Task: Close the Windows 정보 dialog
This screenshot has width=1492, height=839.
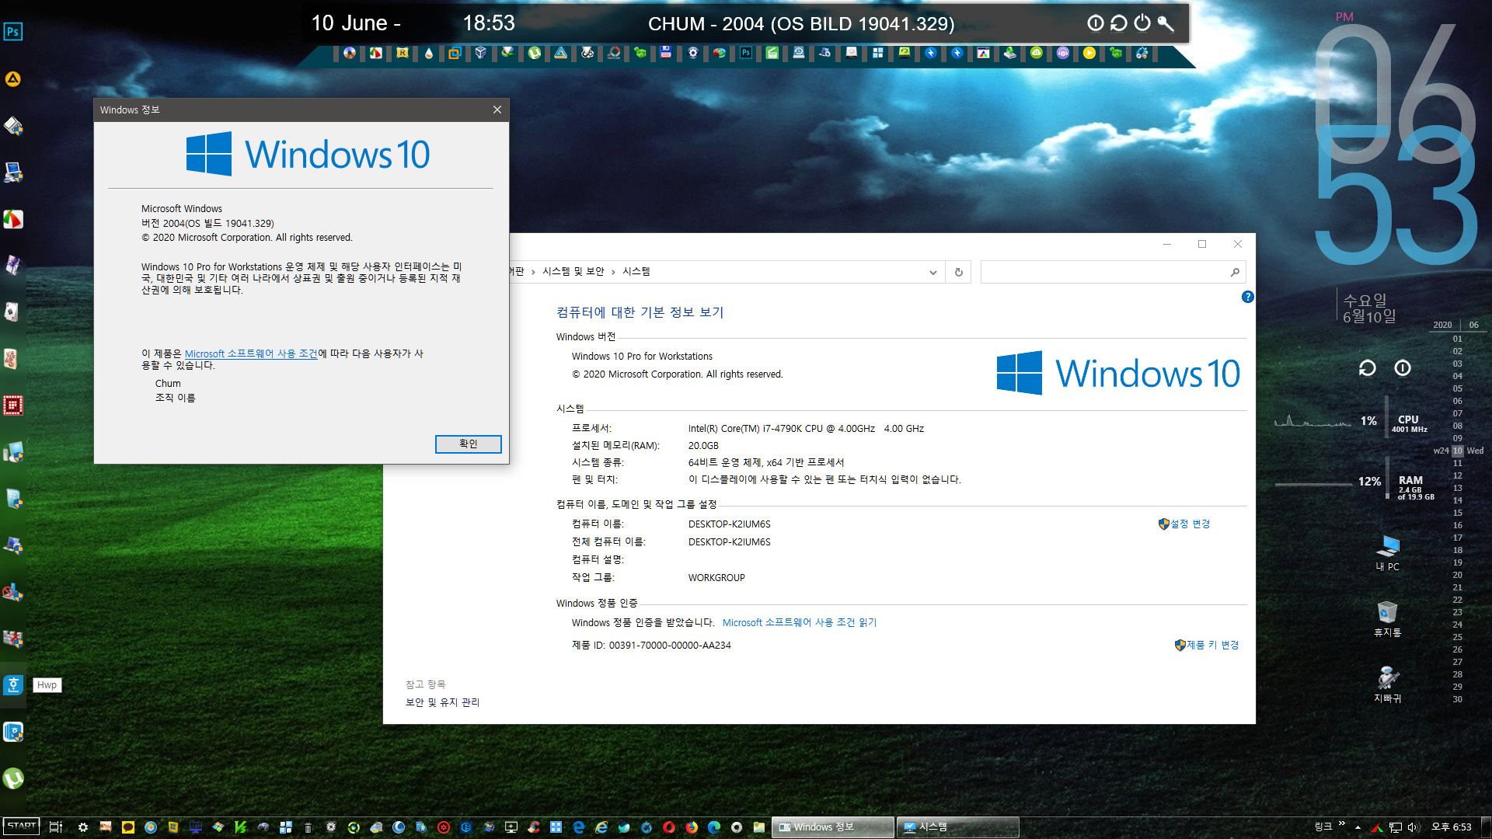Action: (x=497, y=110)
